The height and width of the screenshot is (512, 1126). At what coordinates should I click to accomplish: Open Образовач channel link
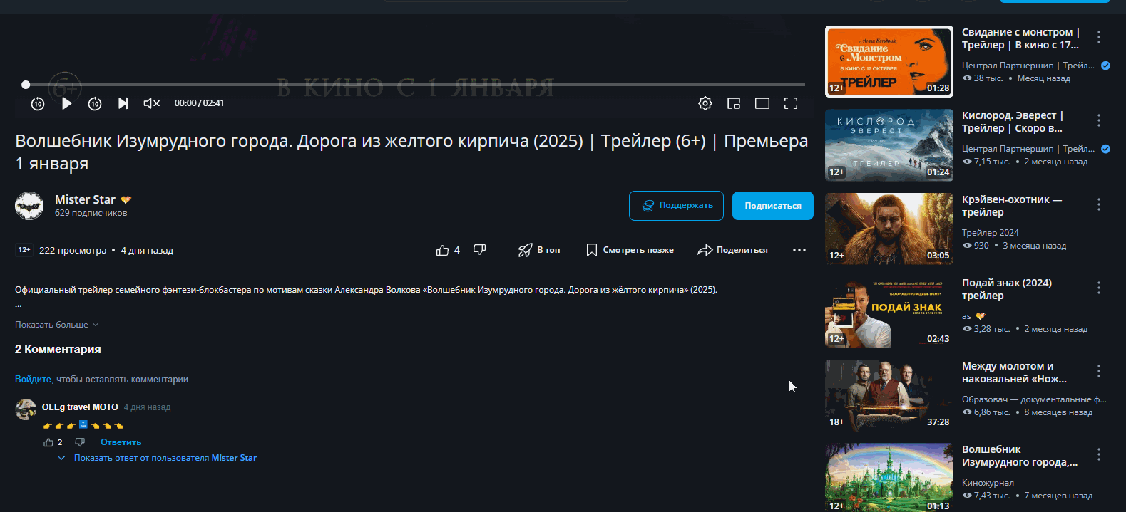tap(1034, 399)
